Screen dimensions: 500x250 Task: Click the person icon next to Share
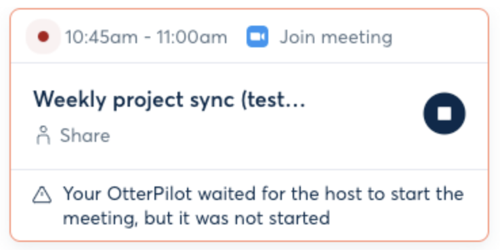43,136
